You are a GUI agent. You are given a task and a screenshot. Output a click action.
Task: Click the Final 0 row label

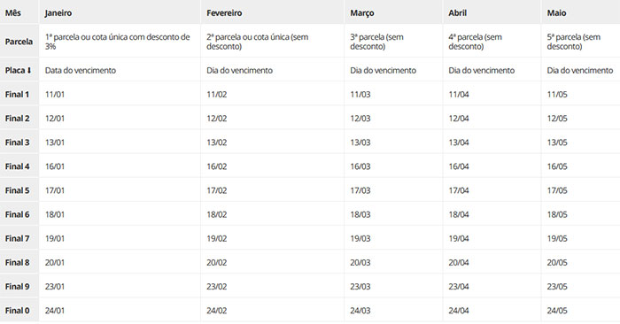tap(17, 311)
